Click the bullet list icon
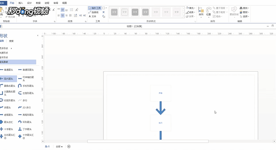 pyautogui.click(x=72, y=9)
